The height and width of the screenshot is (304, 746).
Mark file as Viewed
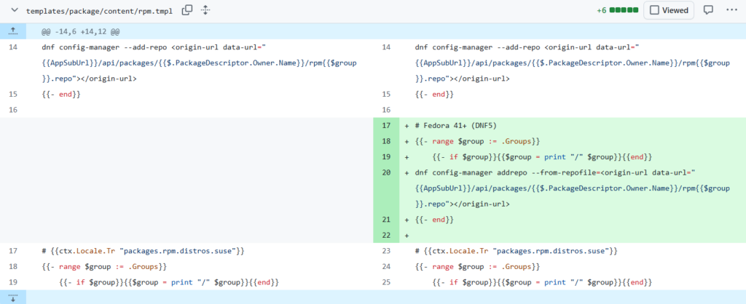coord(668,10)
